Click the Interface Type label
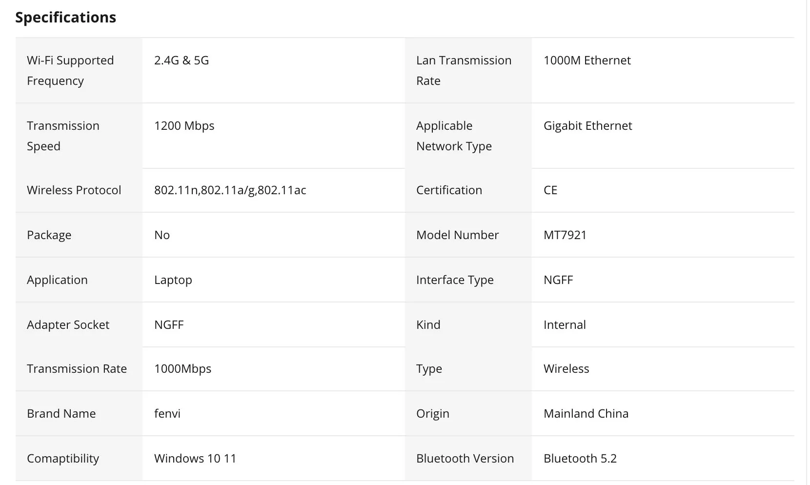The height and width of the screenshot is (485, 810). pyautogui.click(x=455, y=280)
